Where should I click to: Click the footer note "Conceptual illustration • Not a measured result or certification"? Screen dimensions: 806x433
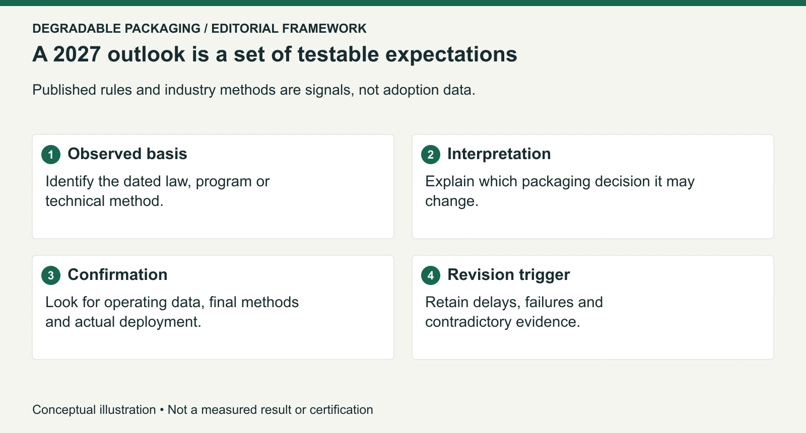click(x=203, y=410)
